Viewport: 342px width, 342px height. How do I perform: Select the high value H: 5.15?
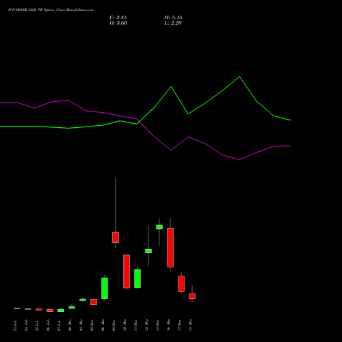tap(173, 18)
